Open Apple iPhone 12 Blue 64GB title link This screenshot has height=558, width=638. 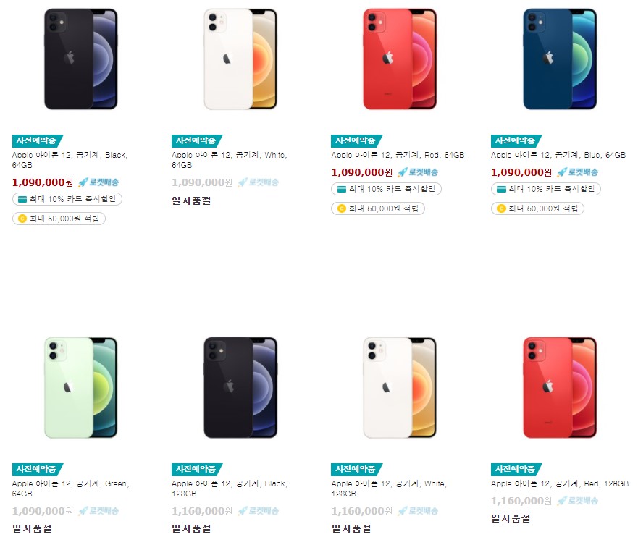(558, 155)
